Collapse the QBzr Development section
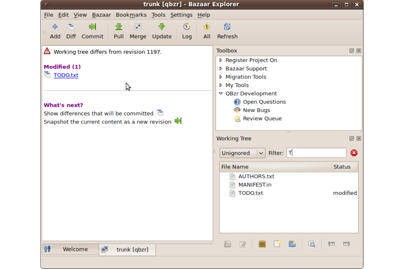The width and height of the screenshot is (404, 269). 221,93
